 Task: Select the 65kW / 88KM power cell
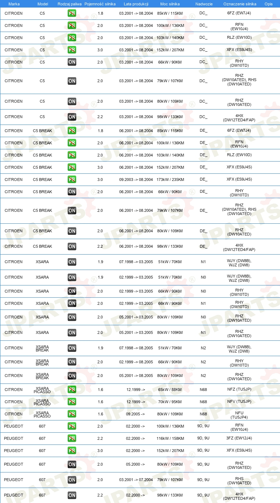170,390
